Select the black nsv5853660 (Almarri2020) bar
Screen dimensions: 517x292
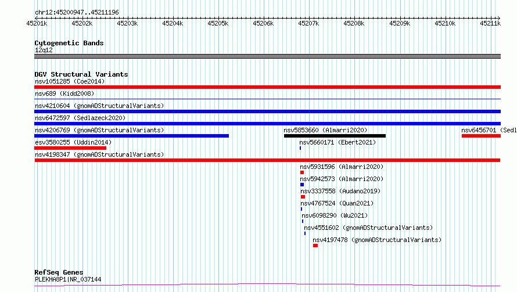335,136
